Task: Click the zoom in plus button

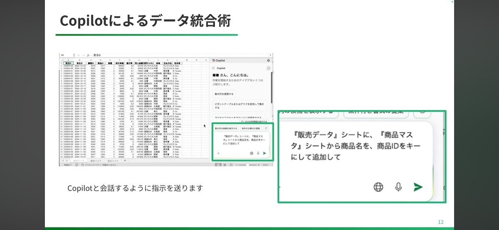Action: [258, 165]
